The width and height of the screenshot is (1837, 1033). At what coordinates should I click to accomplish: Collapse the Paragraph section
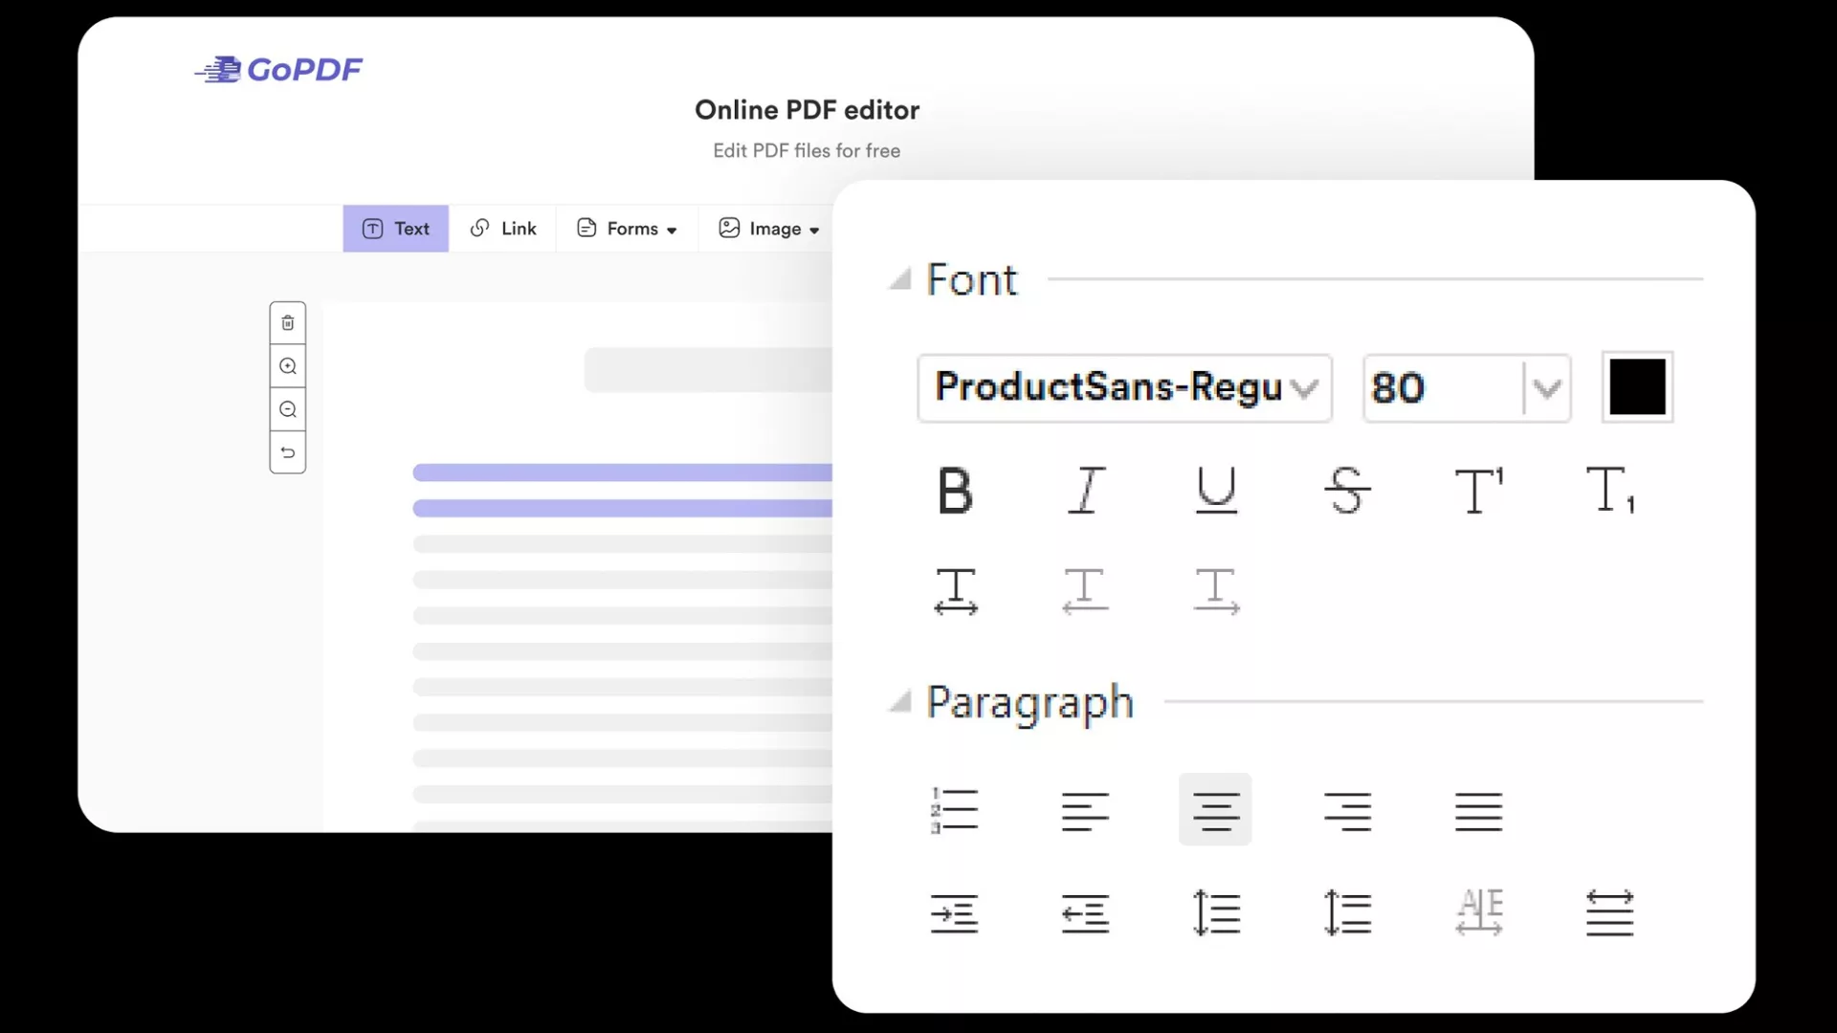[899, 703]
